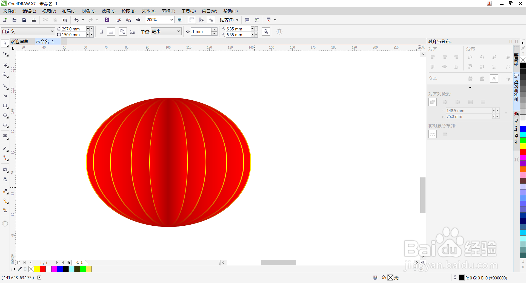Select the Text tool
The width and height of the screenshot is (526, 283).
[5, 136]
